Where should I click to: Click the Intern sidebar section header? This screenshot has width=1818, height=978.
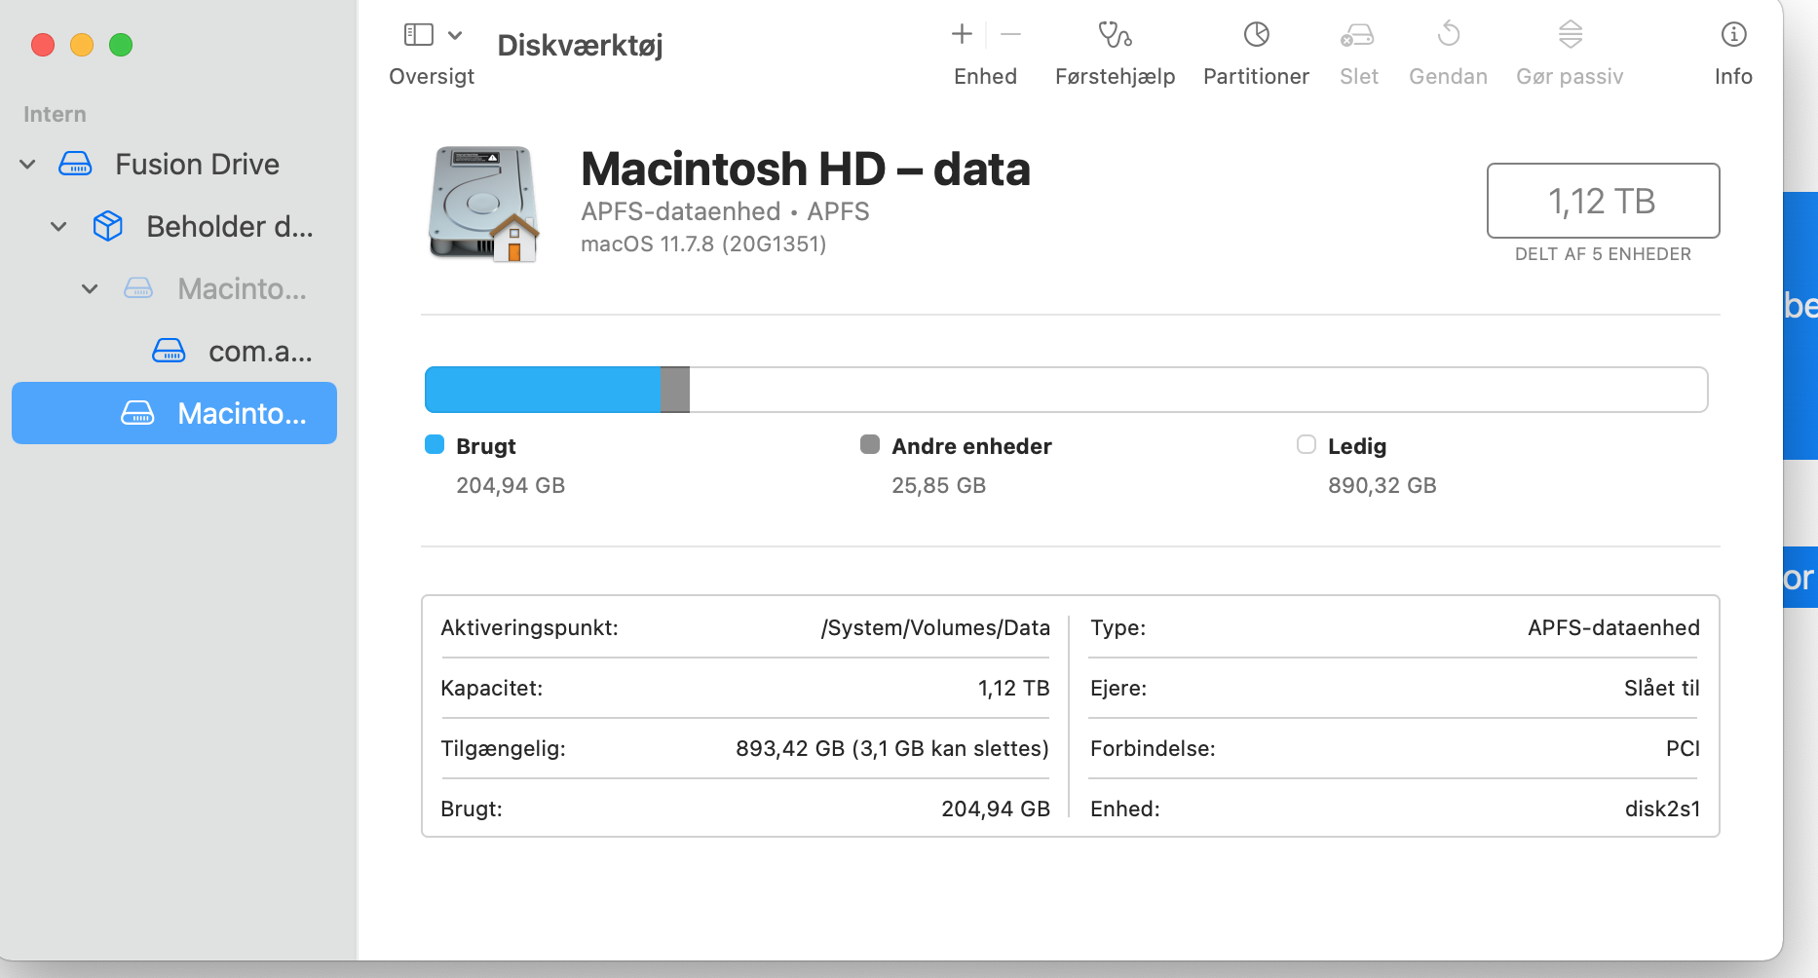55,114
